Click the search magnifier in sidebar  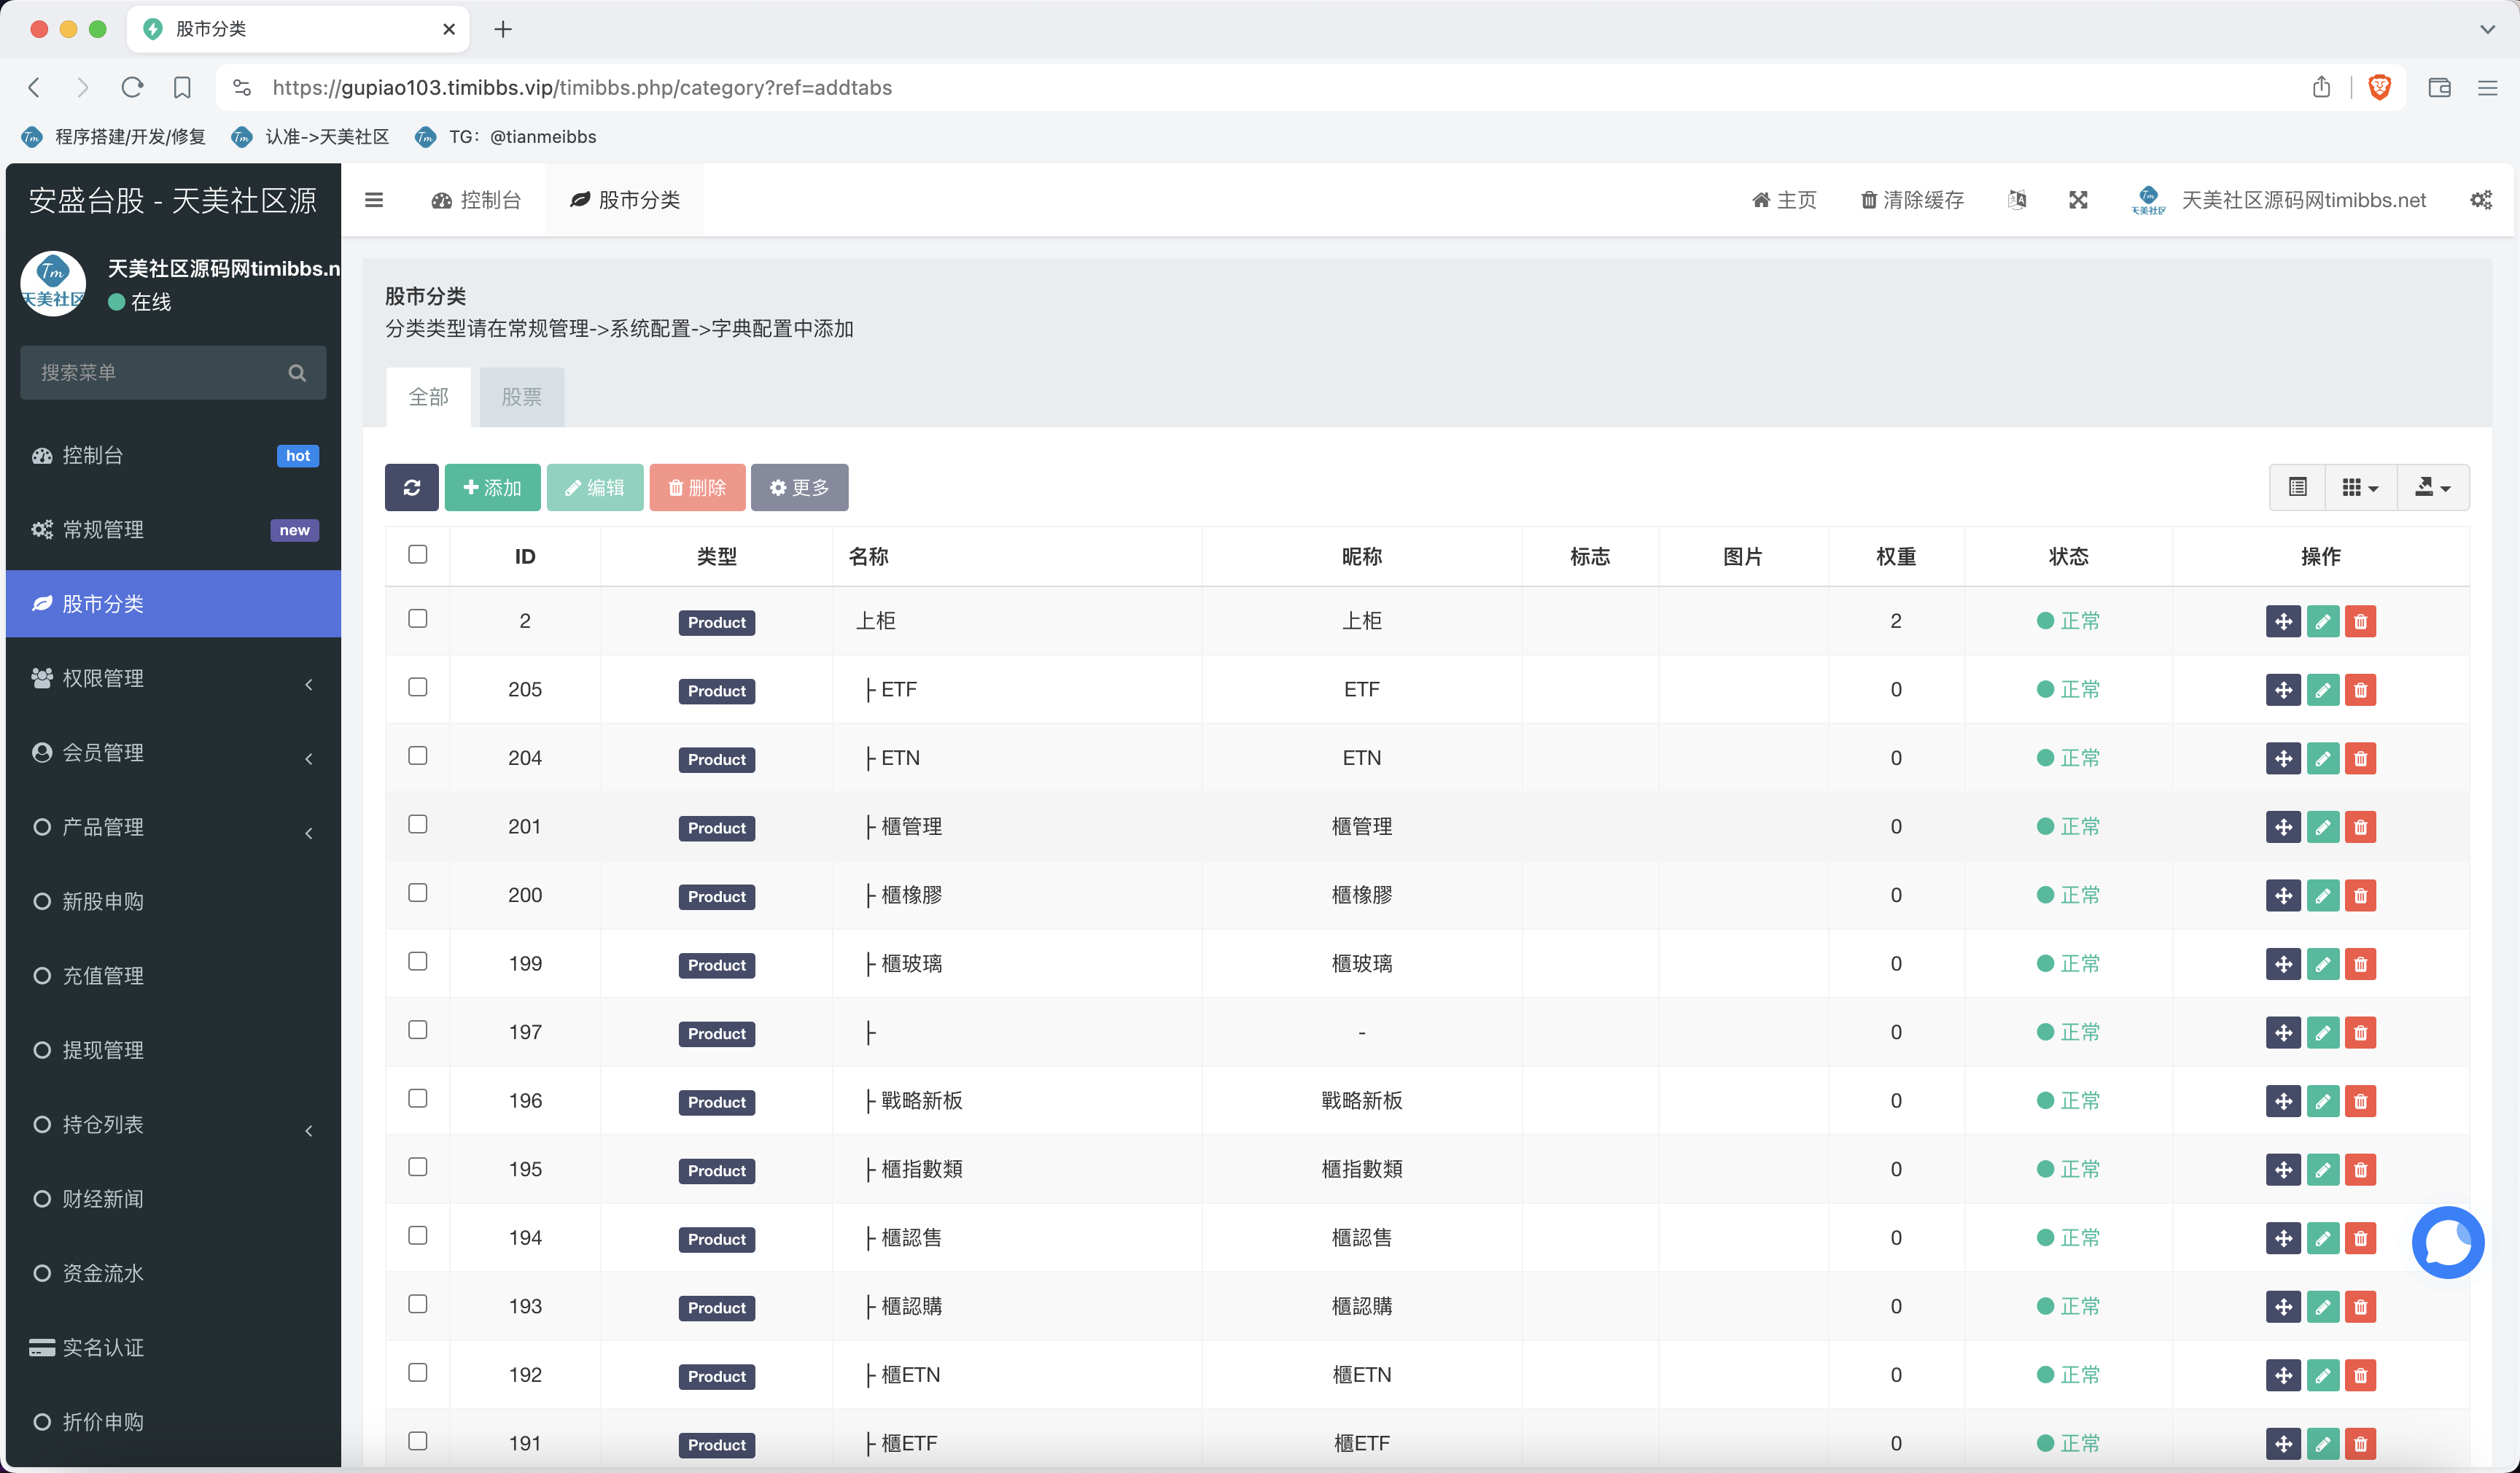pyautogui.click(x=297, y=373)
